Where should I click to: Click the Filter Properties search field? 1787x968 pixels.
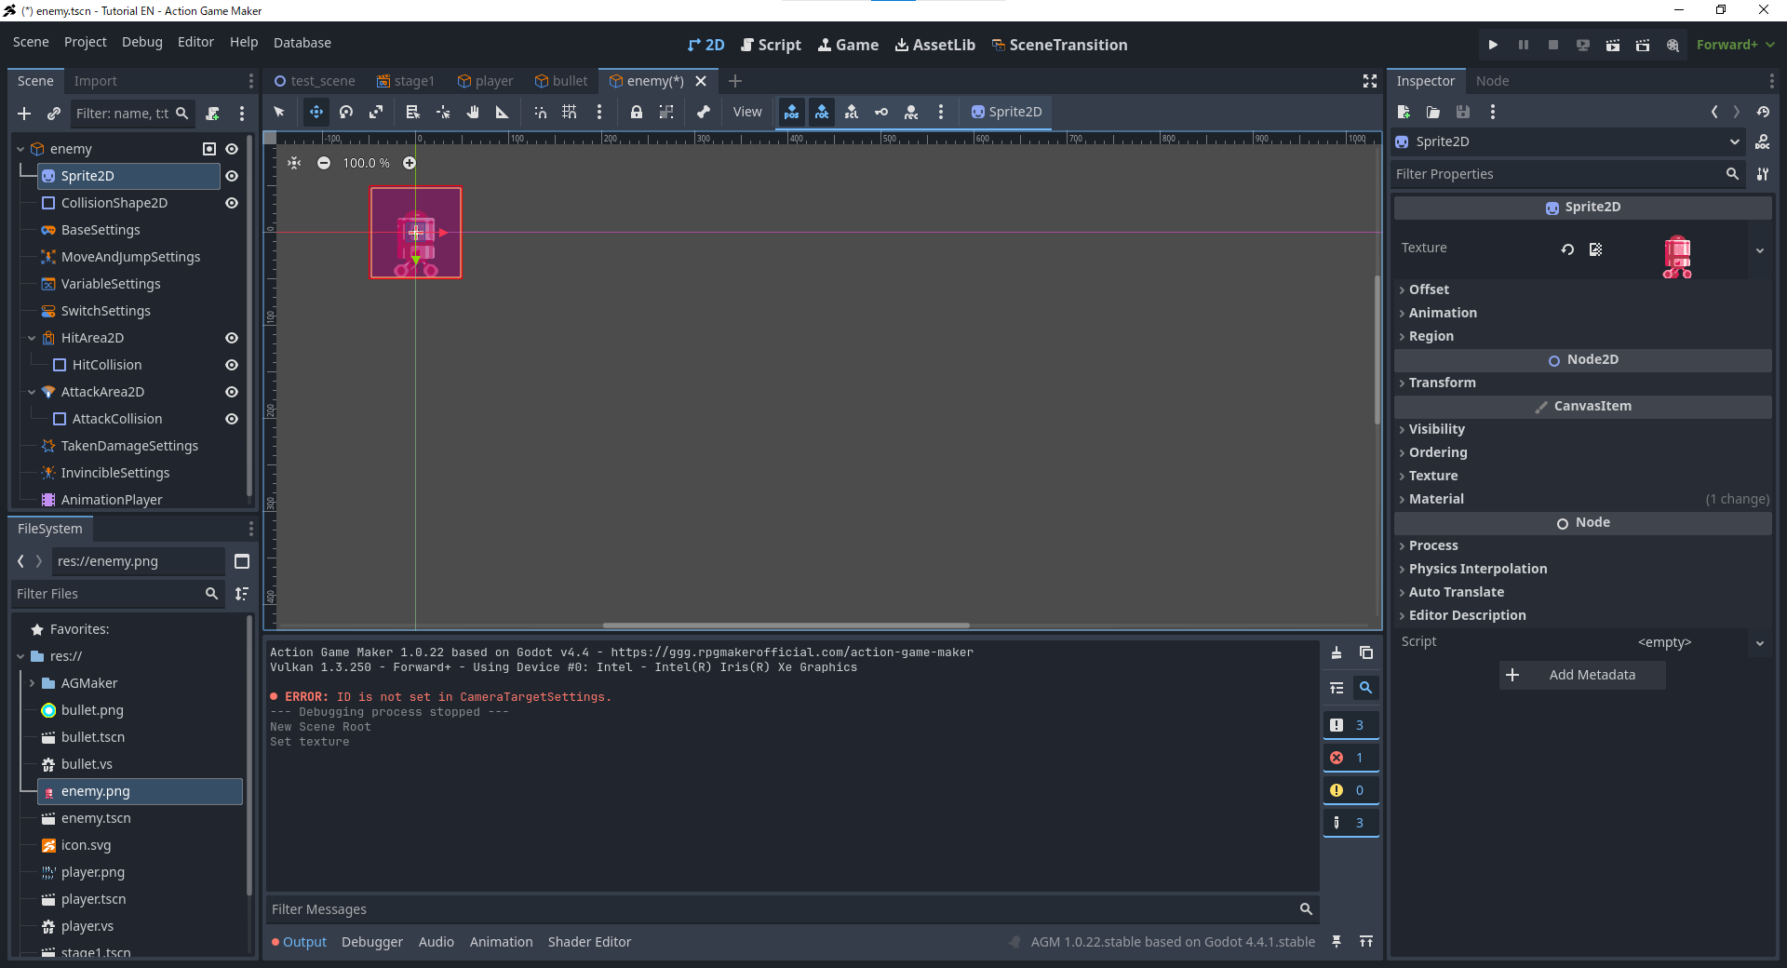tap(1556, 174)
